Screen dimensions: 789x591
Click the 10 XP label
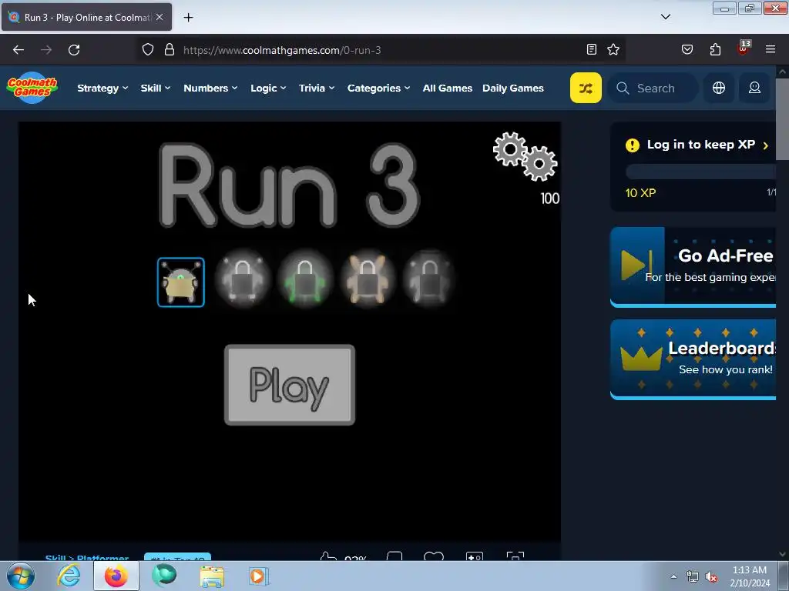[x=640, y=193]
